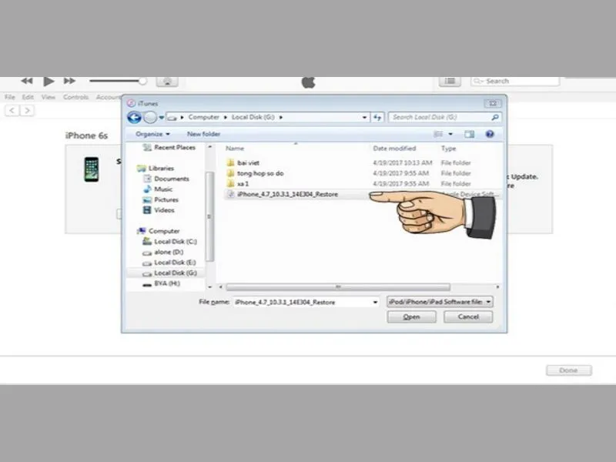
Task: Expand the address bar history dropdown
Action: click(x=364, y=118)
